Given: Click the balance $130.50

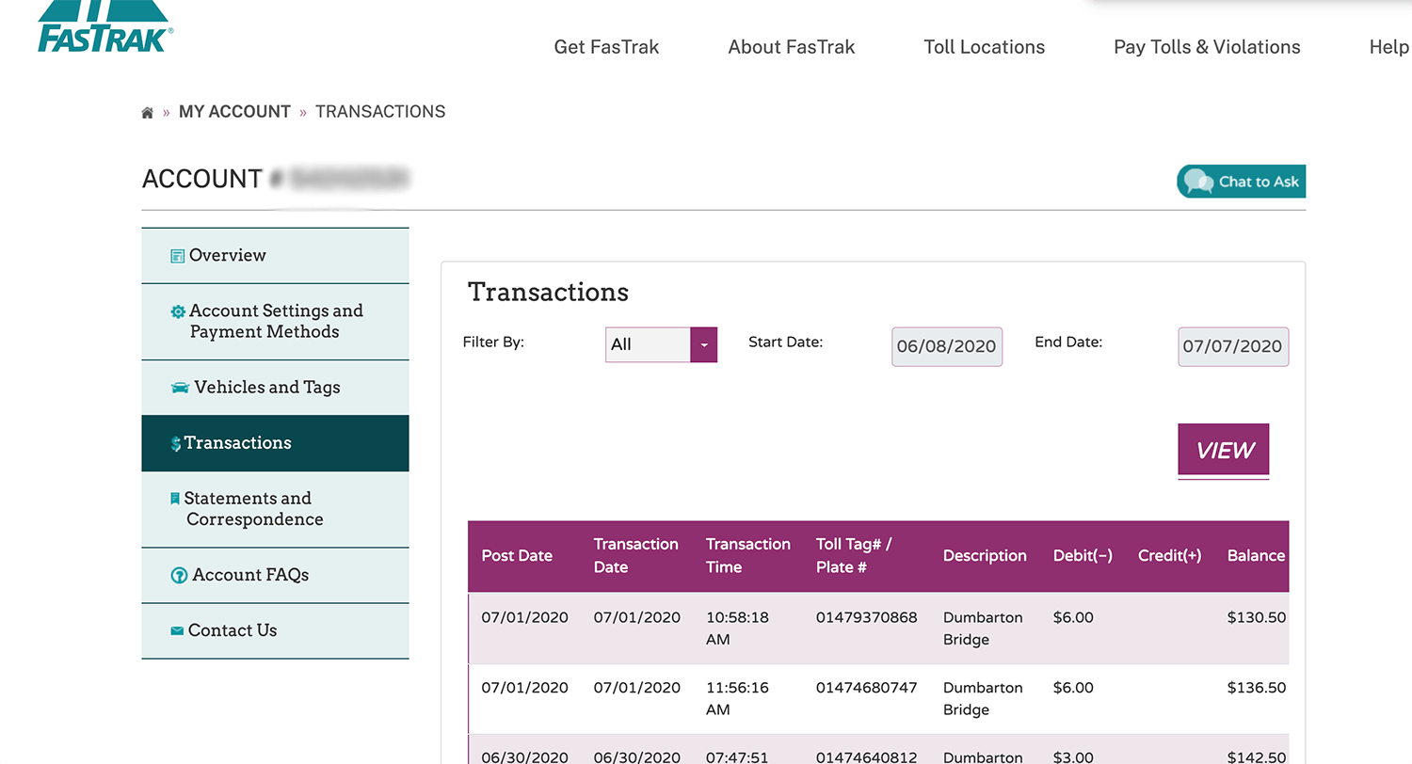Looking at the screenshot, I should click(x=1257, y=618).
